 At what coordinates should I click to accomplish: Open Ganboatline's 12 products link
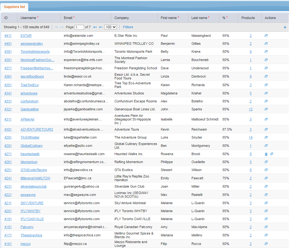(251, 109)
